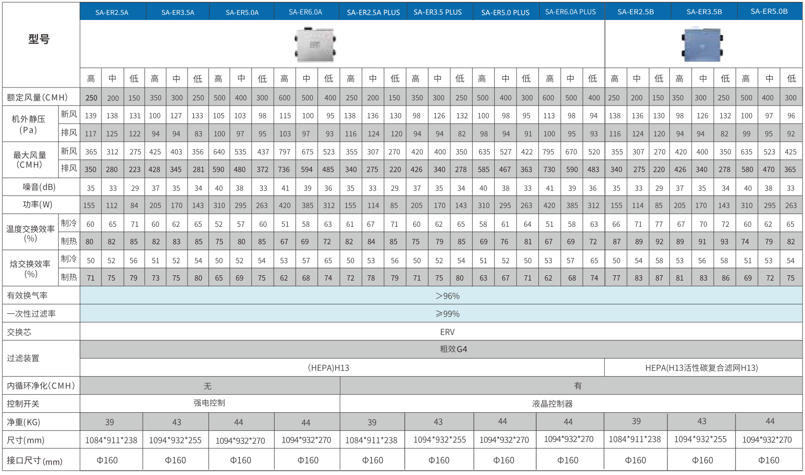Click the silver ventilation unit product image

(x=315, y=45)
